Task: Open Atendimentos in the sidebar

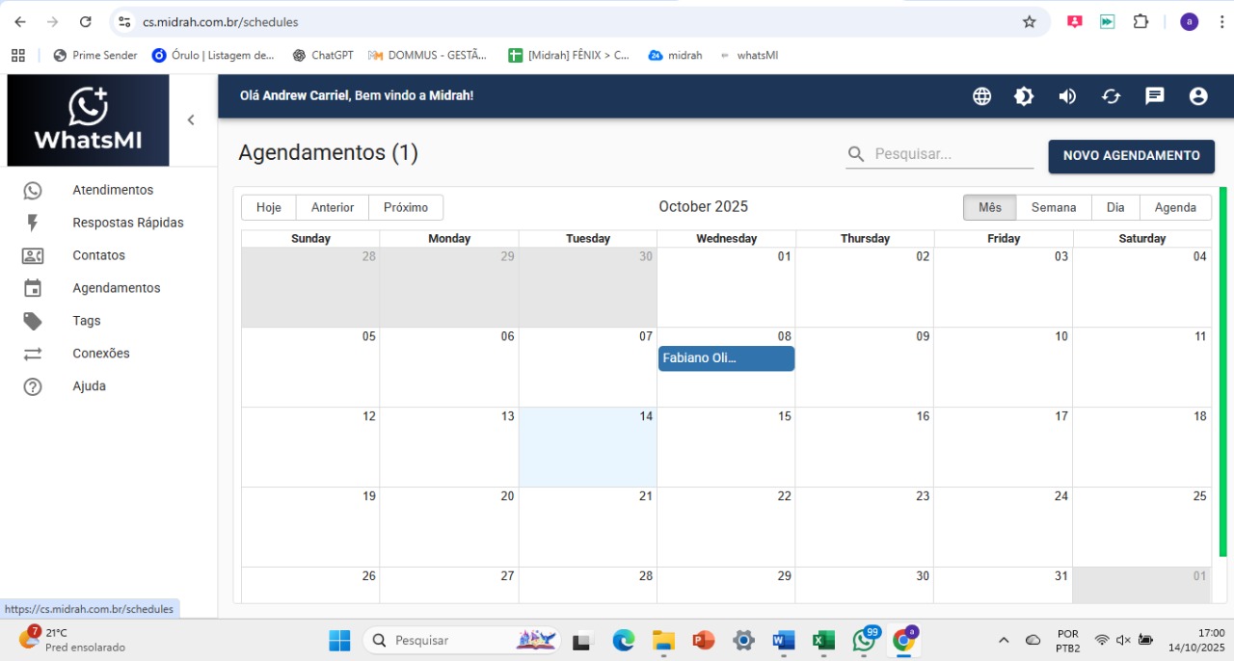Action: (112, 190)
